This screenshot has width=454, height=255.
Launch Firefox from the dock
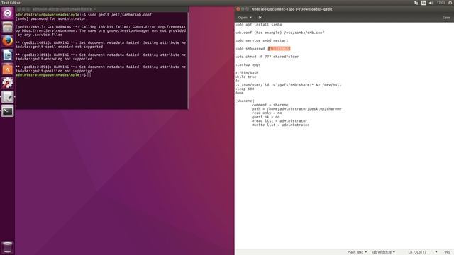pyautogui.click(x=8, y=41)
